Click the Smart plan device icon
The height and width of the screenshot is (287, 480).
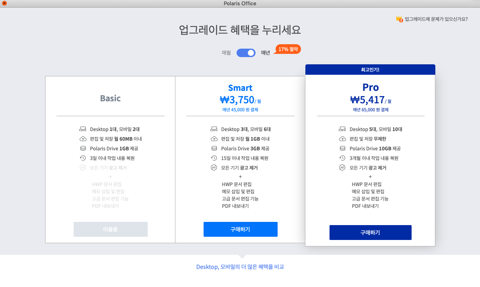point(214,129)
